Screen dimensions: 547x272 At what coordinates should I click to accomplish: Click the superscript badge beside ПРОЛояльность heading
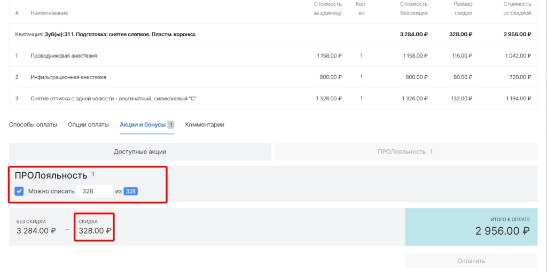point(92,174)
